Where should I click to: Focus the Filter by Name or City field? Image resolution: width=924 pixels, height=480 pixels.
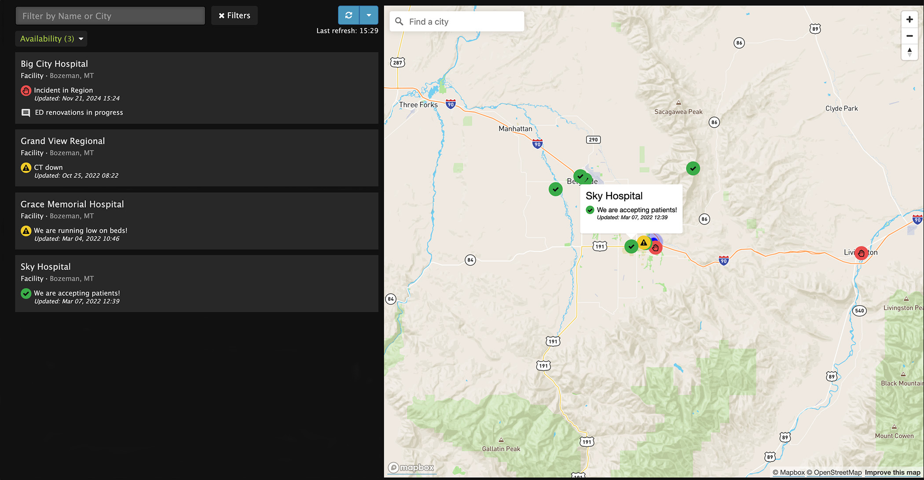tap(110, 16)
